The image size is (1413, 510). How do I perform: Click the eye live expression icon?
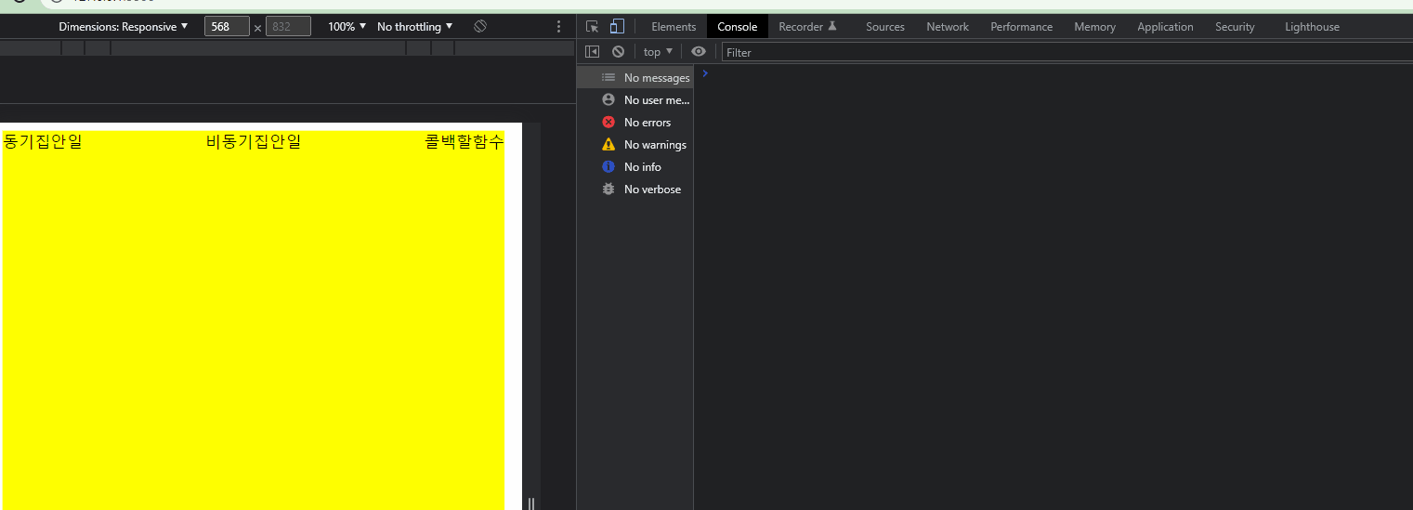tap(699, 52)
